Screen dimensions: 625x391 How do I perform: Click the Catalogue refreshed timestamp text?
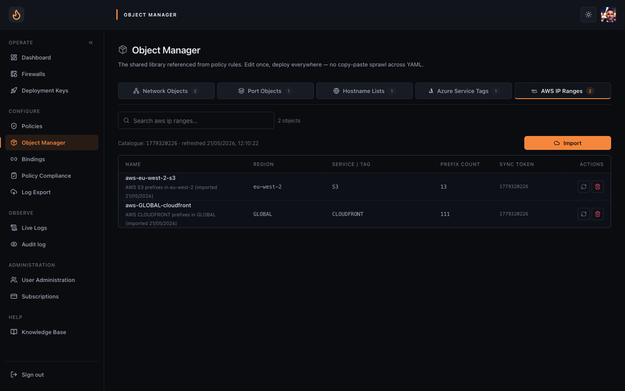click(188, 143)
